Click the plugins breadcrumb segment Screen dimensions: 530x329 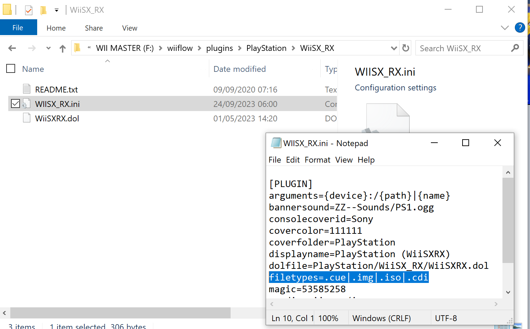220,48
